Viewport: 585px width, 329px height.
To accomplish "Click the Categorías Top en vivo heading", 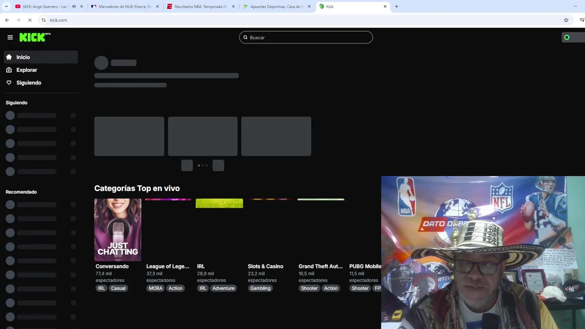I will 137,188.
